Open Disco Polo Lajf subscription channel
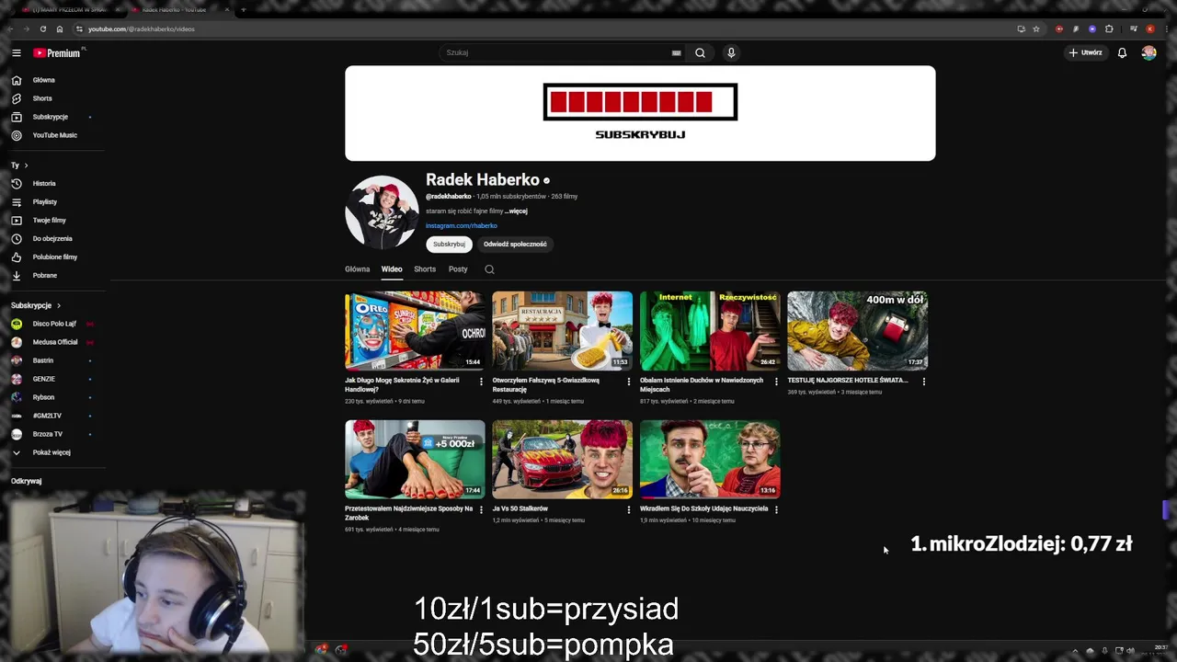The width and height of the screenshot is (1177, 662). (53, 324)
